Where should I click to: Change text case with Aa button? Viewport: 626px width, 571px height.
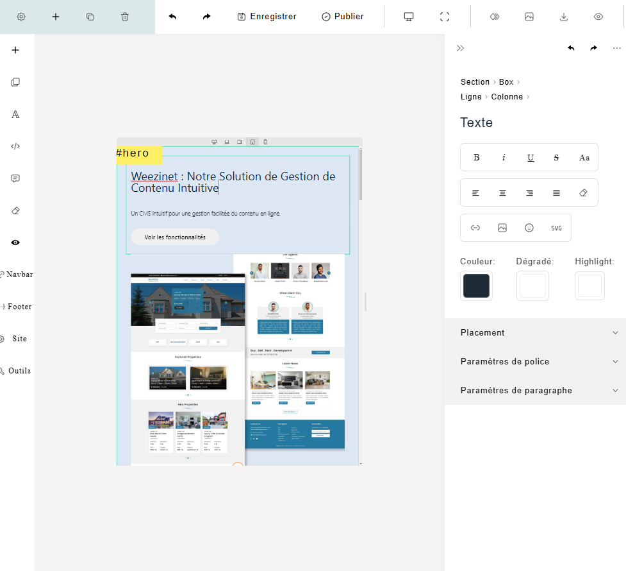tap(584, 158)
